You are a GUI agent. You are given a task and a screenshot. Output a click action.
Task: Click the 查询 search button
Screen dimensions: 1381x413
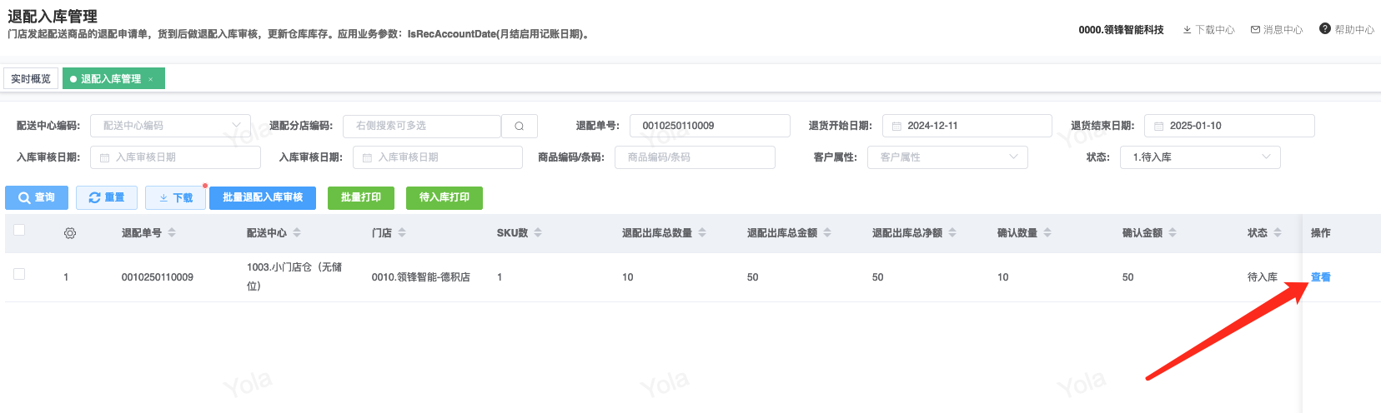(x=37, y=197)
